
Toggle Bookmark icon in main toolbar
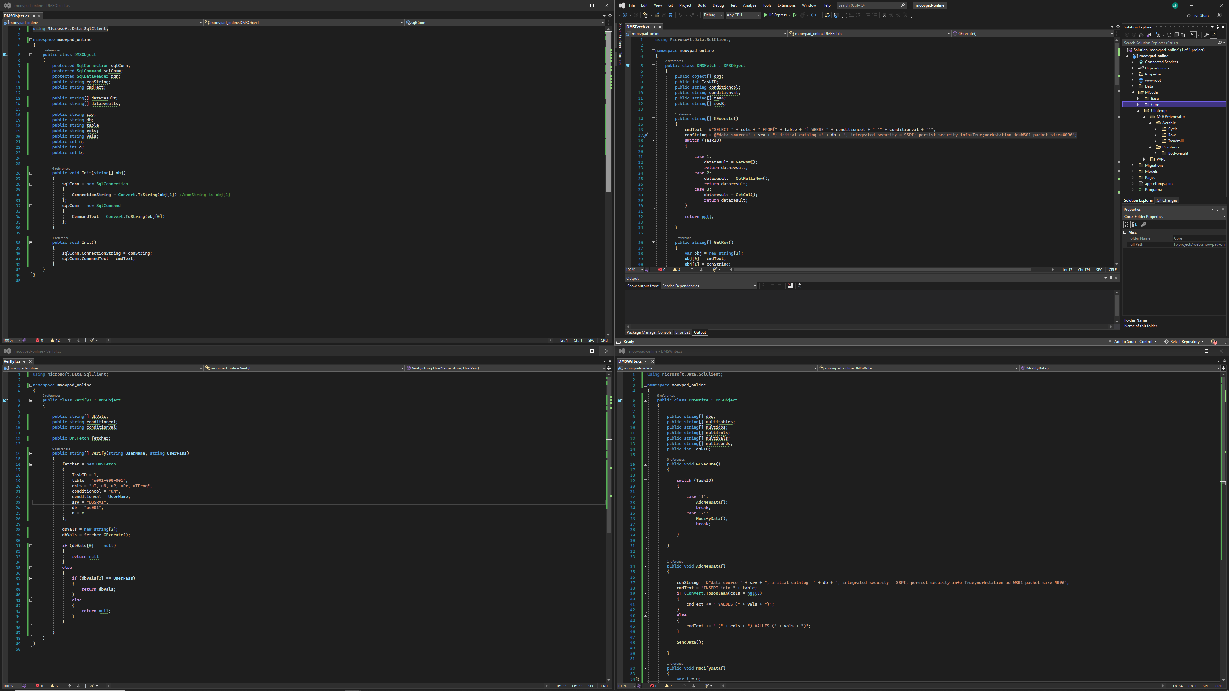coord(885,15)
